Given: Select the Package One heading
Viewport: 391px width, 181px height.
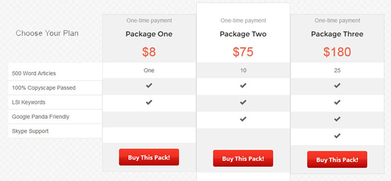Looking at the screenshot, I should tap(149, 34).
